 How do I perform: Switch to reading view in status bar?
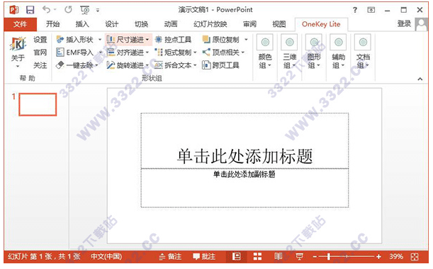279,256
